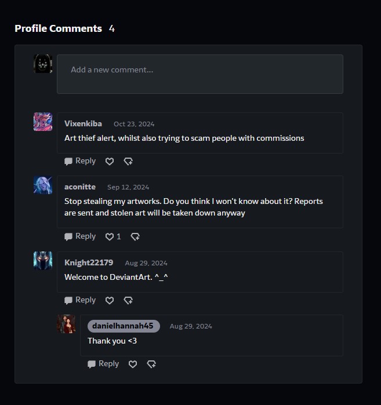Click Knight22179's avatar image
Image resolution: width=381 pixels, height=405 pixels.
(x=43, y=261)
